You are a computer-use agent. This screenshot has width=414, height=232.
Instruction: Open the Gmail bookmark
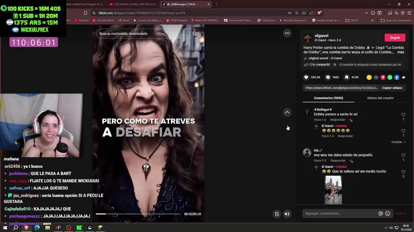(124, 20)
